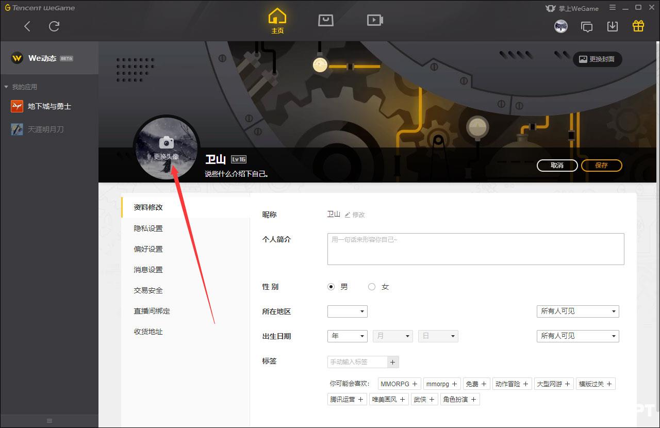Select the 女 gender radio button
The height and width of the screenshot is (428, 660).
372,287
